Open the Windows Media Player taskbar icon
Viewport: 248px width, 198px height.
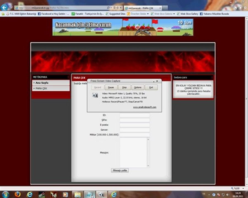[65, 194]
